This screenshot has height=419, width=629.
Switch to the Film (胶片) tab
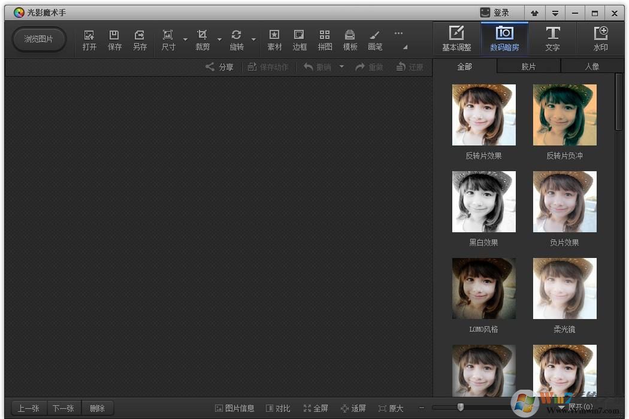[x=528, y=66]
